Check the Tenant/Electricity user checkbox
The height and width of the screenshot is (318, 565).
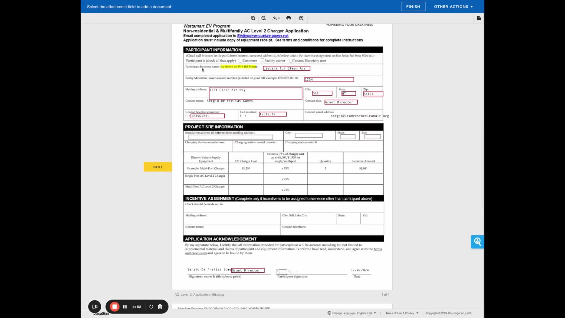pyautogui.click(x=290, y=61)
